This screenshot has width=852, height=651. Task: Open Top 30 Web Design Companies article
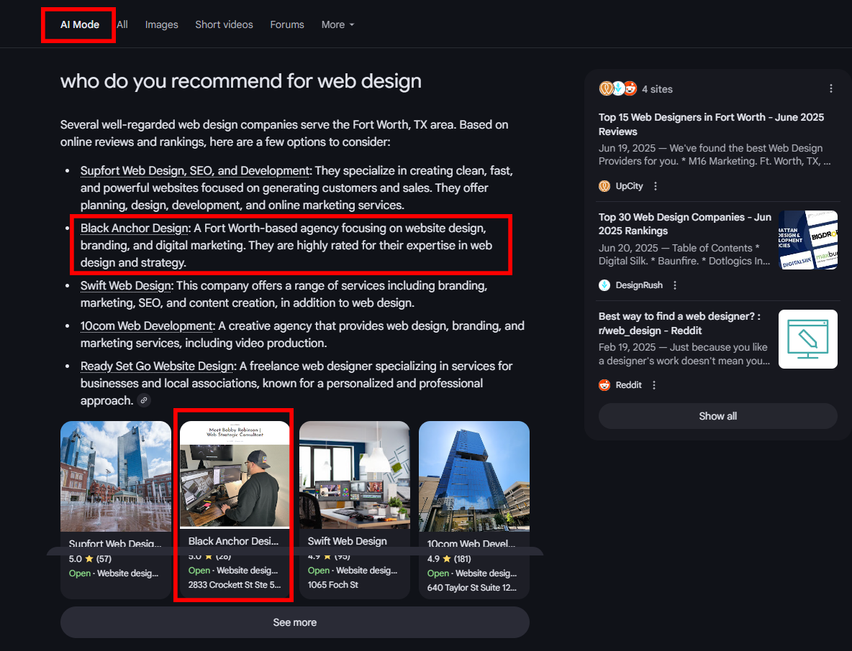pyautogui.click(x=684, y=223)
